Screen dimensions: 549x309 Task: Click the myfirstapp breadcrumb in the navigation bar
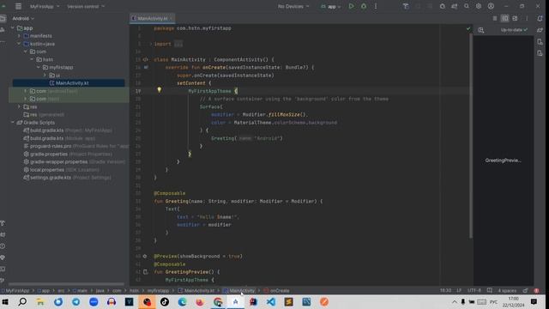click(x=158, y=290)
